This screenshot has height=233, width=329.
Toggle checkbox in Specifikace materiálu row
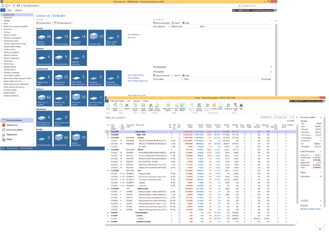180,222
